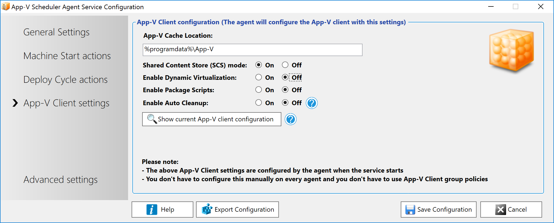The image size is (554, 223).
Task: Switch Enable Auto Cleanup to On
Action: click(259, 103)
